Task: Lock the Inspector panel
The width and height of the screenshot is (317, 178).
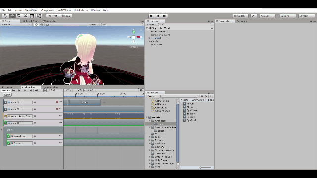Action: [x=311, y=21]
